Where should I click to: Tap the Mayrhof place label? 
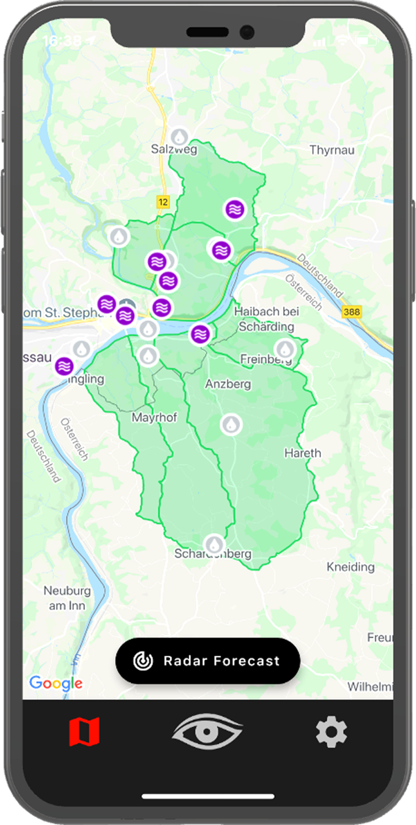tap(154, 417)
